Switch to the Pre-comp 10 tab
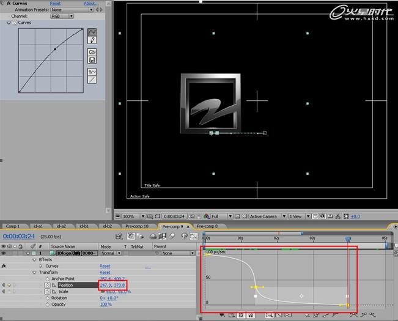398x321 pixels. coord(137,226)
